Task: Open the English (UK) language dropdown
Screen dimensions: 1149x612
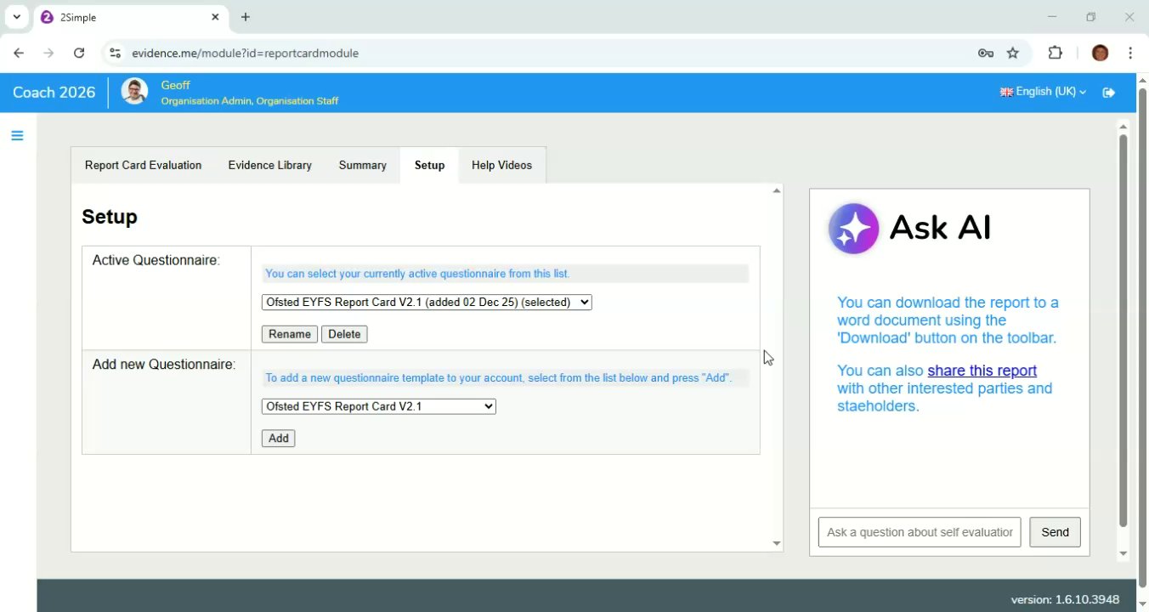Action: point(1044,92)
